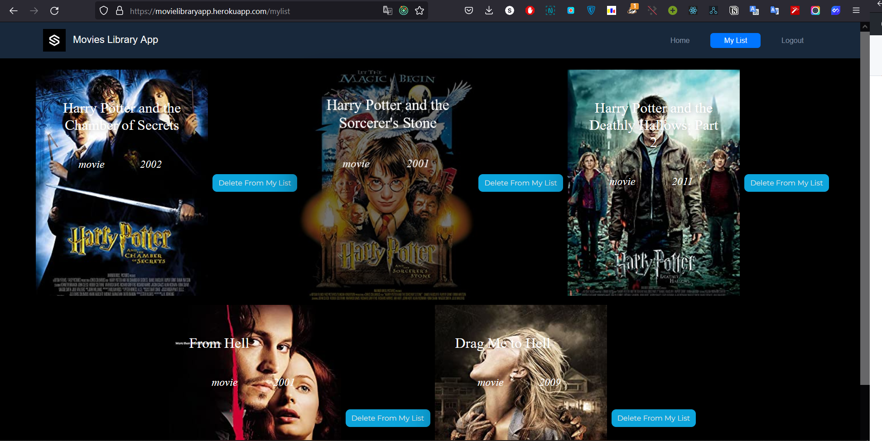Click the browser address bar URL
The height and width of the screenshot is (441, 882).
(x=210, y=11)
